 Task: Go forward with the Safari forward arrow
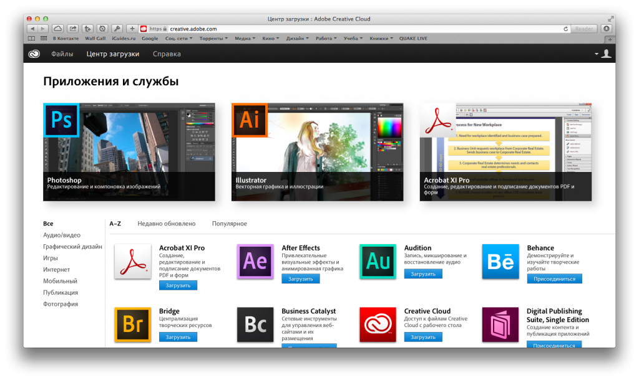click(x=43, y=29)
